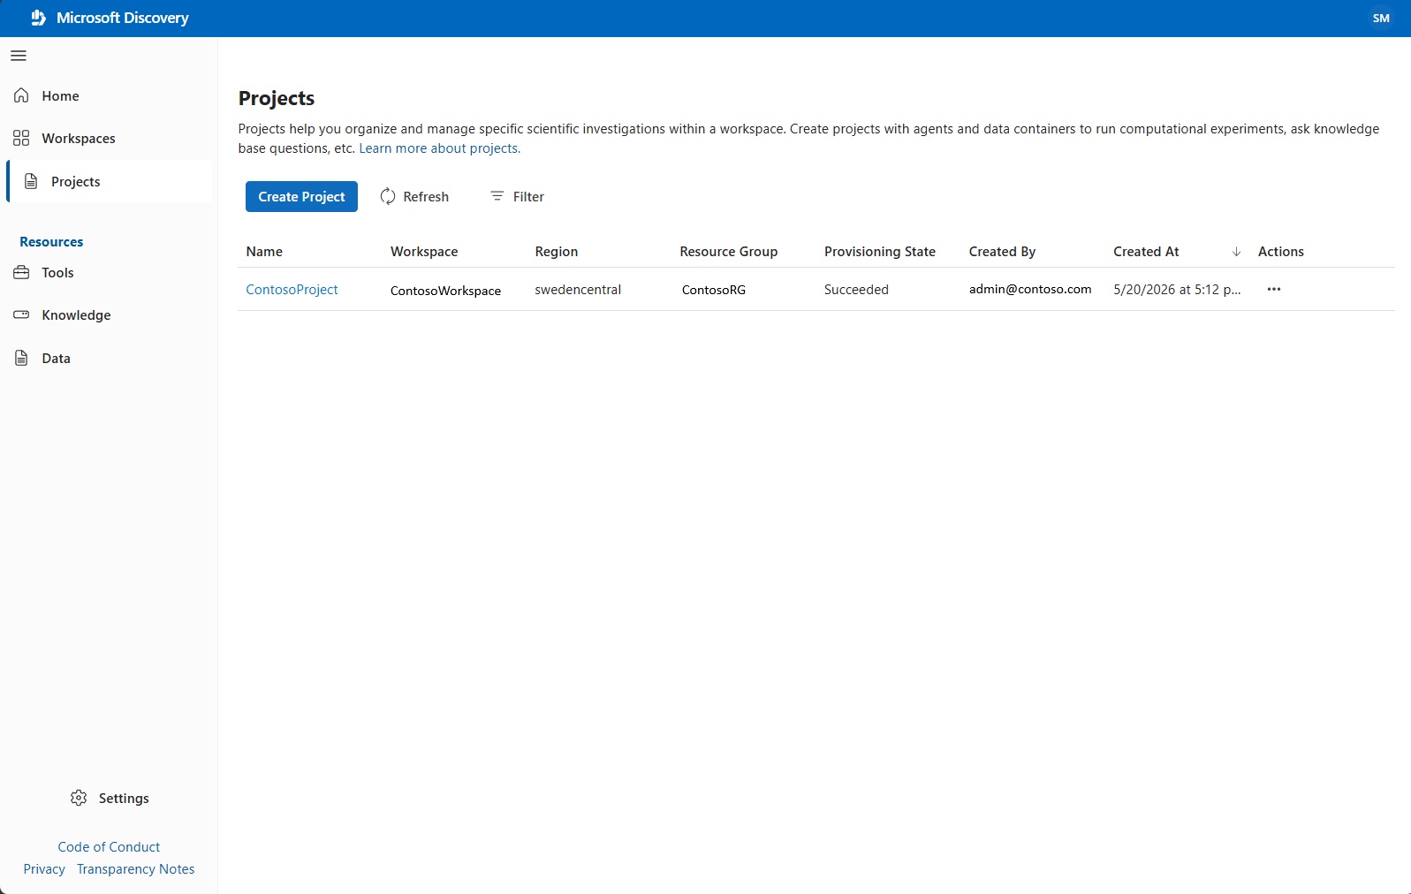Viewport: 1411px width, 894px height.
Task: Click the Succeeded provisioning state cell
Action: [x=856, y=289]
